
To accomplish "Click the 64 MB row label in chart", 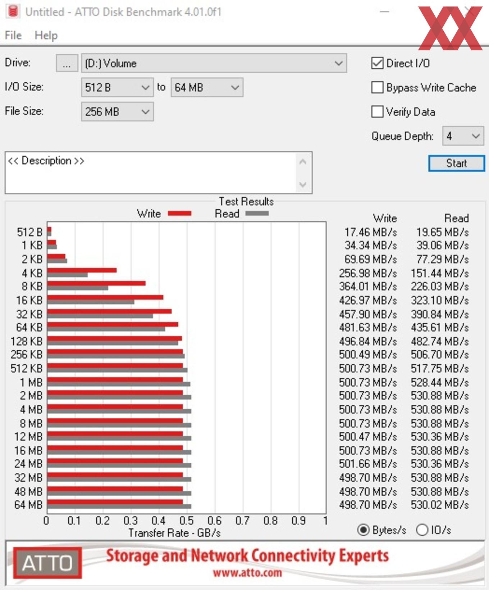I will tap(28, 505).
